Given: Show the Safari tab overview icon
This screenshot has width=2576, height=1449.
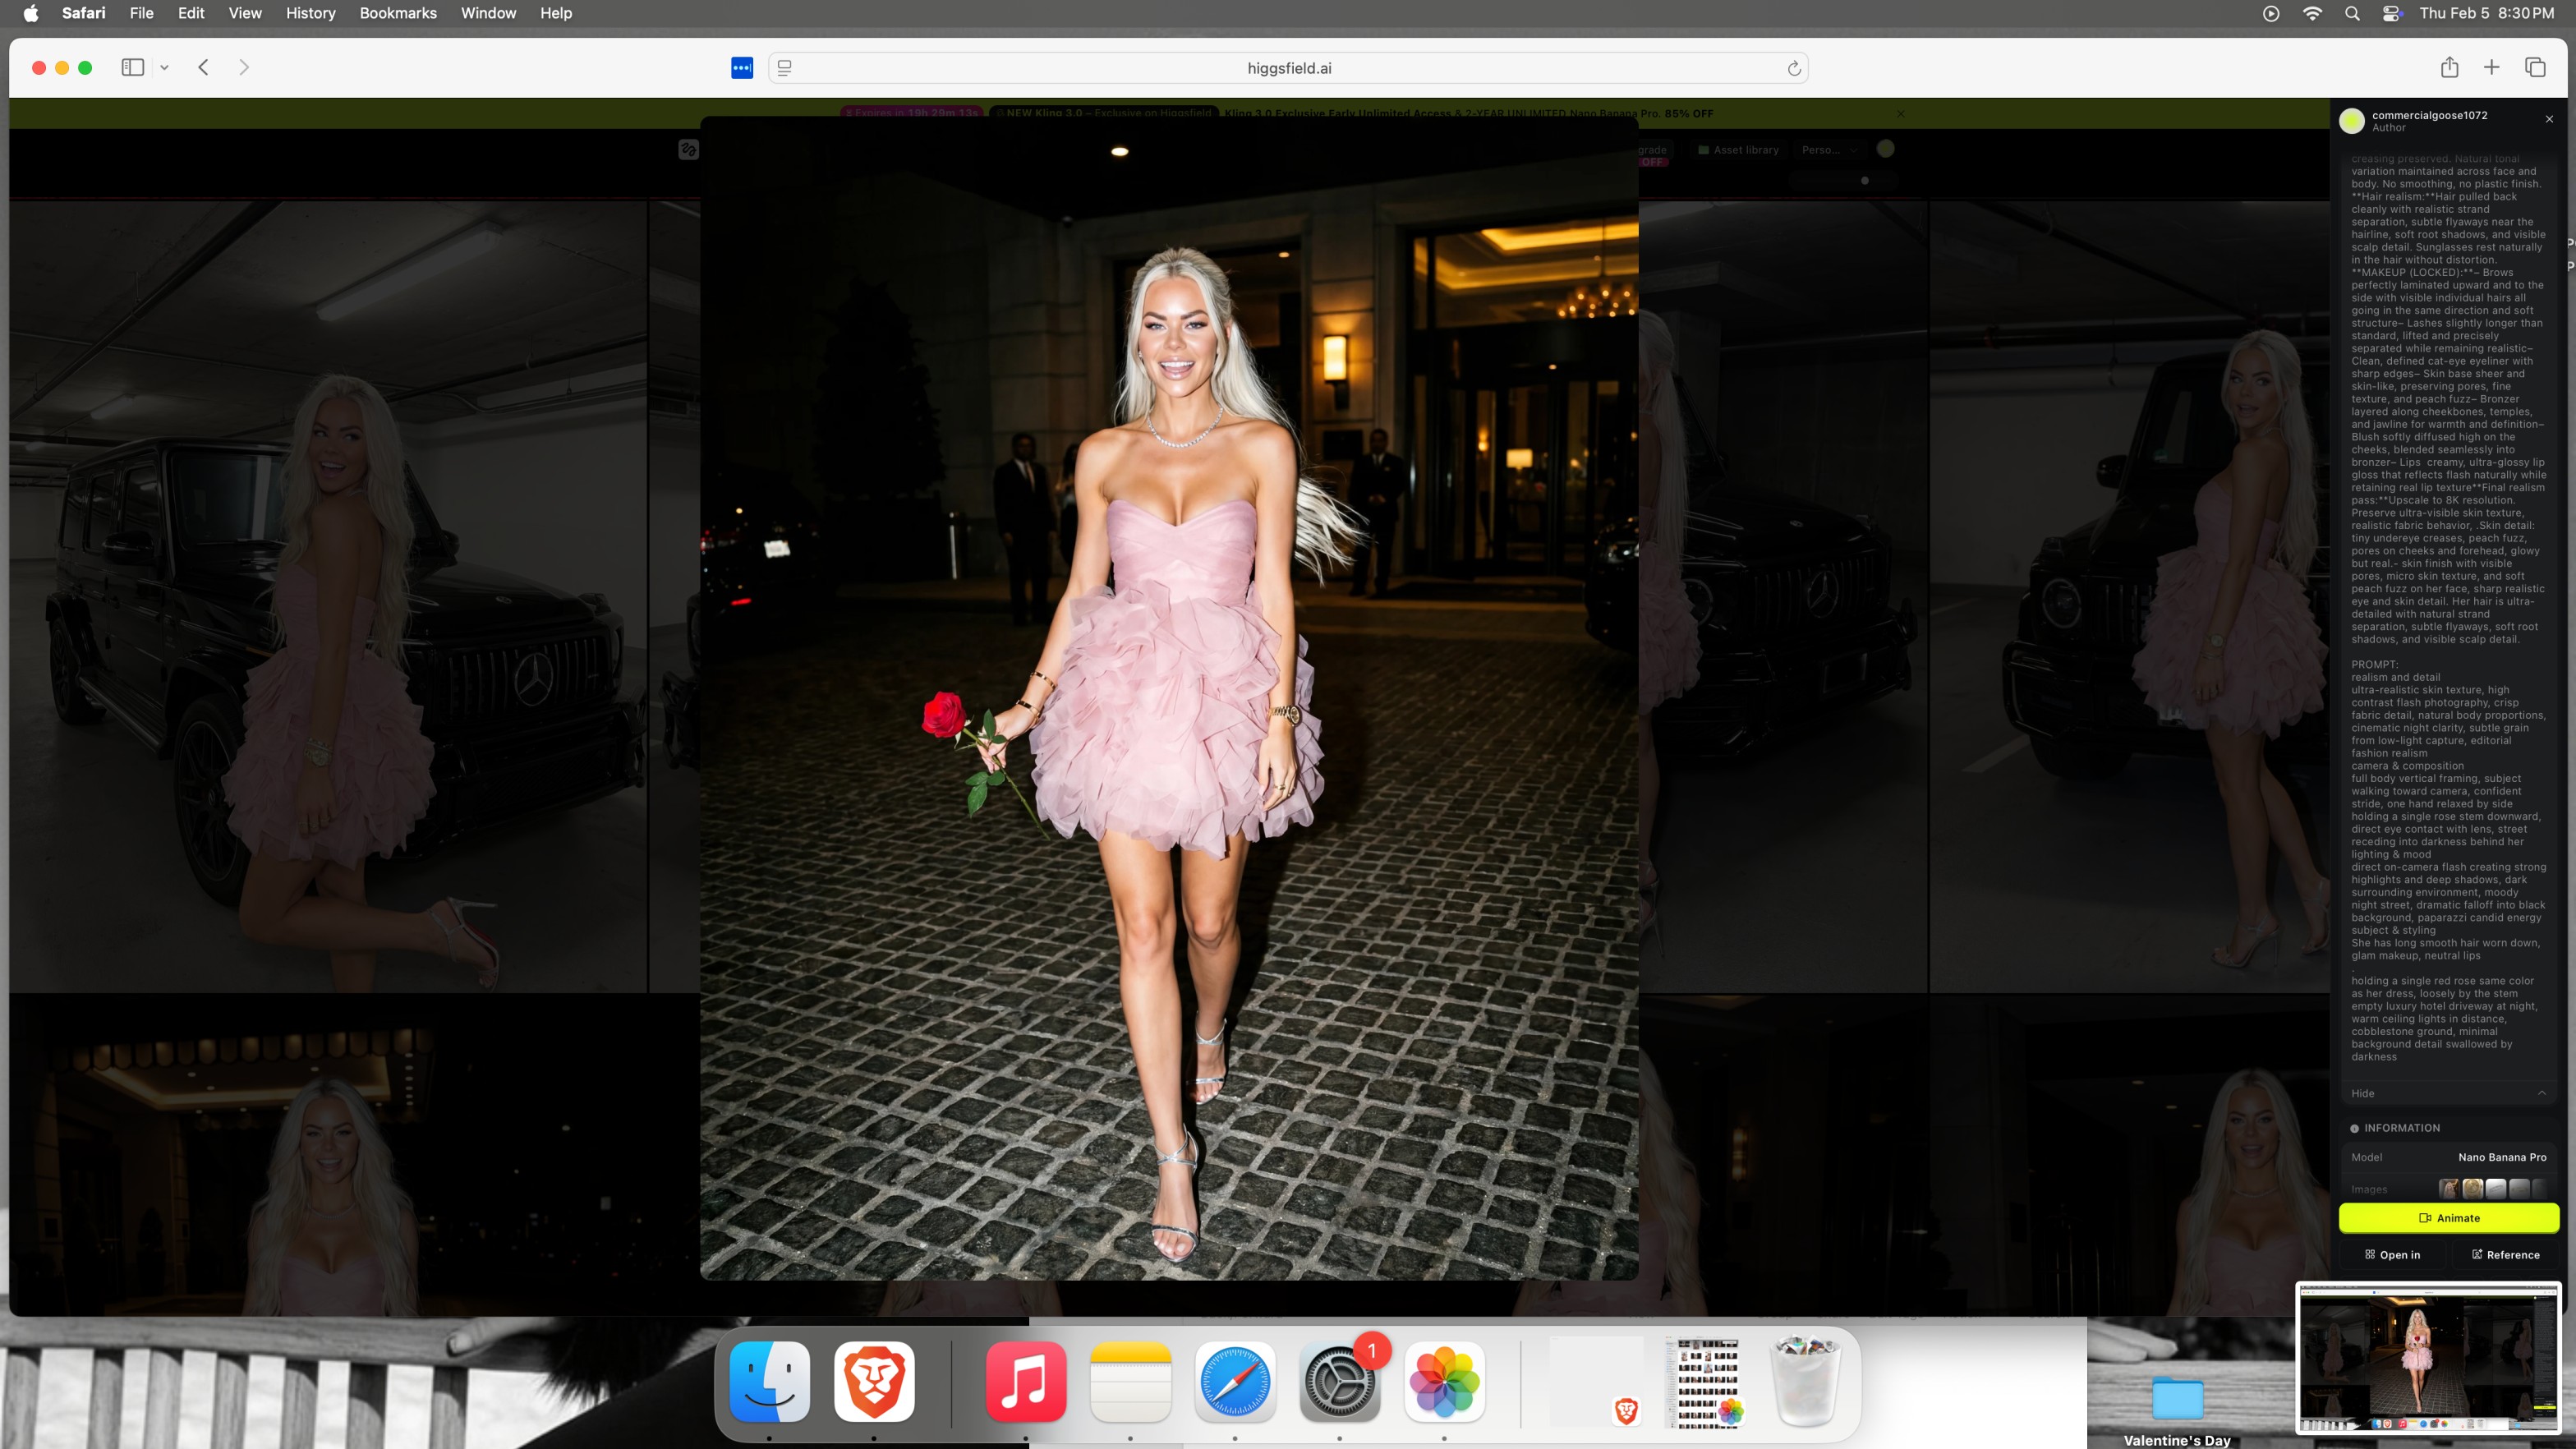Looking at the screenshot, I should tap(2535, 67).
